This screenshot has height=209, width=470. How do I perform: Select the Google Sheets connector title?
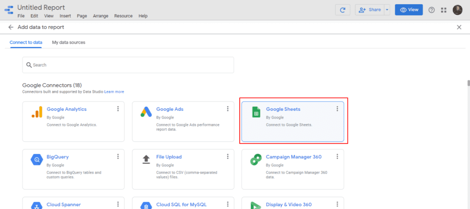[x=283, y=109]
